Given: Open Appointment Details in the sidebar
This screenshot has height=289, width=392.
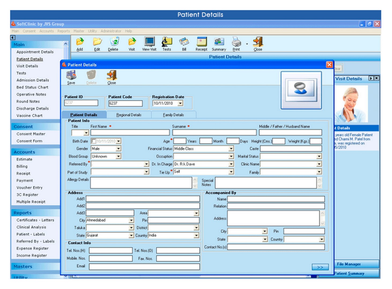Looking at the screenshot, I should [x=35, y=52].
